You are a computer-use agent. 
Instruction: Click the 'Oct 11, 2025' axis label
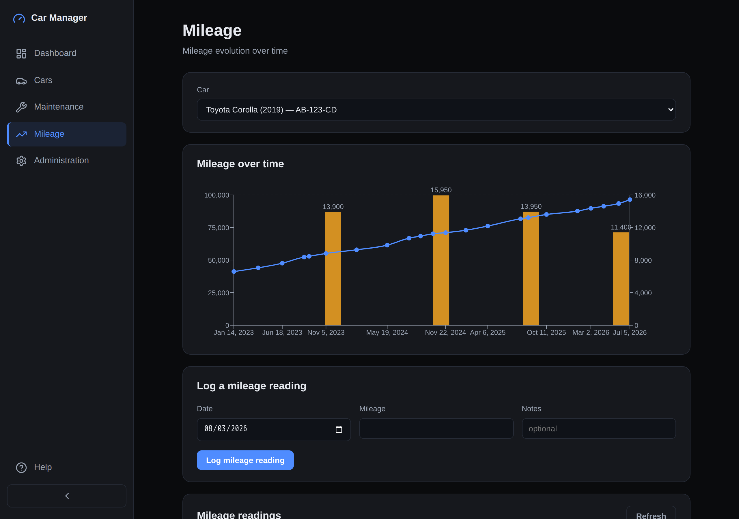(x=546, y=332)
